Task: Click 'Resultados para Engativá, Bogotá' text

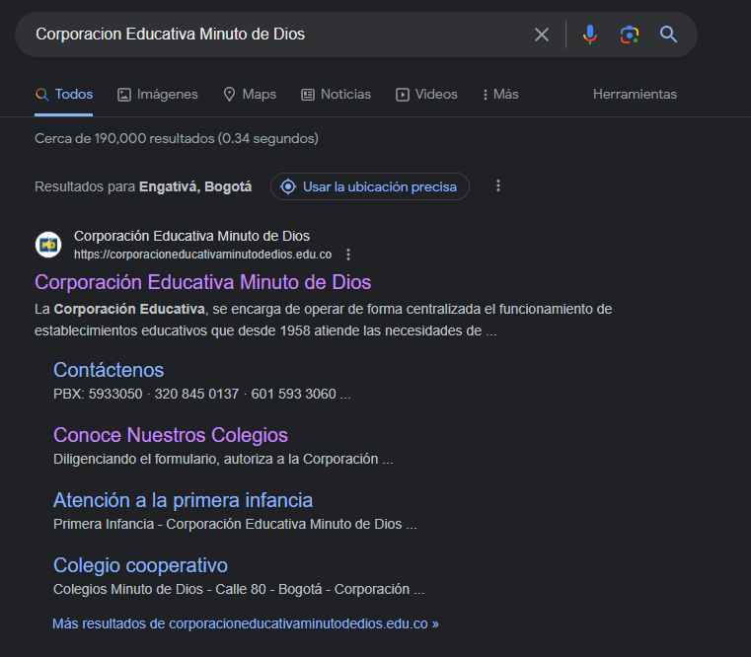Action: tap(143, 186)
